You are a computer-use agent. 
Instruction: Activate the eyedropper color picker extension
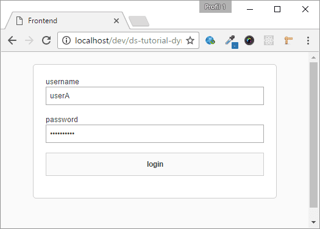(x=231, y=41)
